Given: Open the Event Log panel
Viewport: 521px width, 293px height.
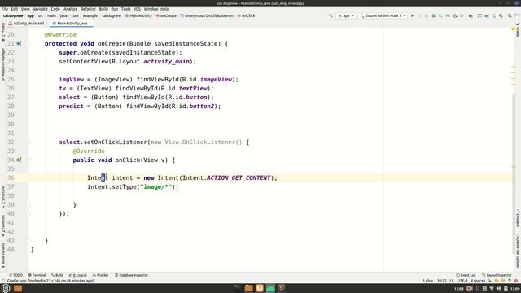Looking at the screenshot, I should point(466,275).
